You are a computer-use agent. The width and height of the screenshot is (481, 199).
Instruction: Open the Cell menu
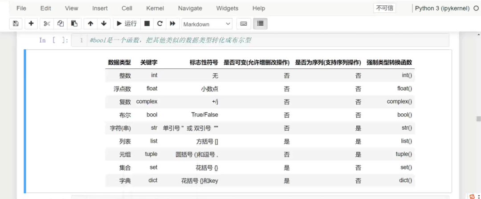point(127,8)
